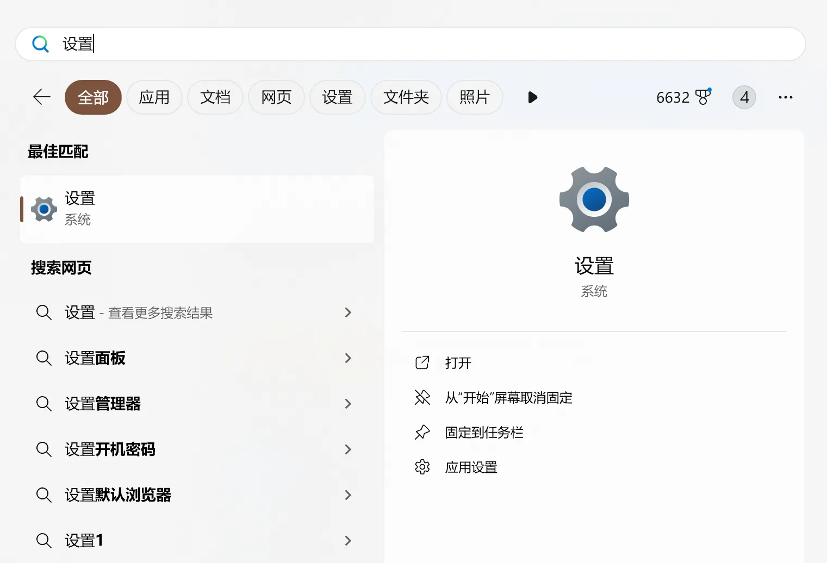
Task: Click 固定到任务栏 to pin Settings
Action: click(x=483, y=432)
